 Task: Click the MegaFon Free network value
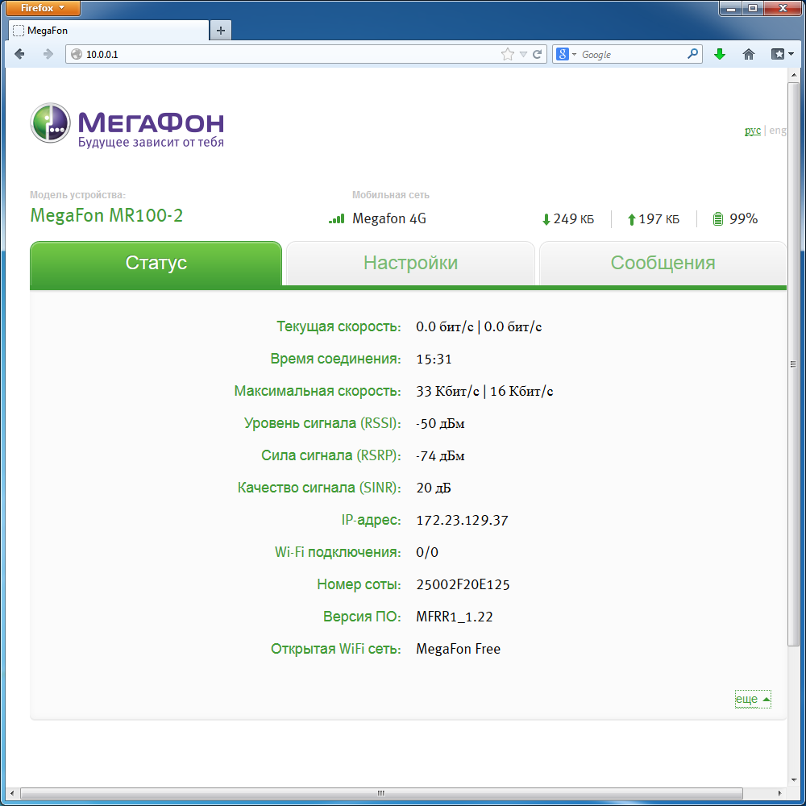click(458, 649)
